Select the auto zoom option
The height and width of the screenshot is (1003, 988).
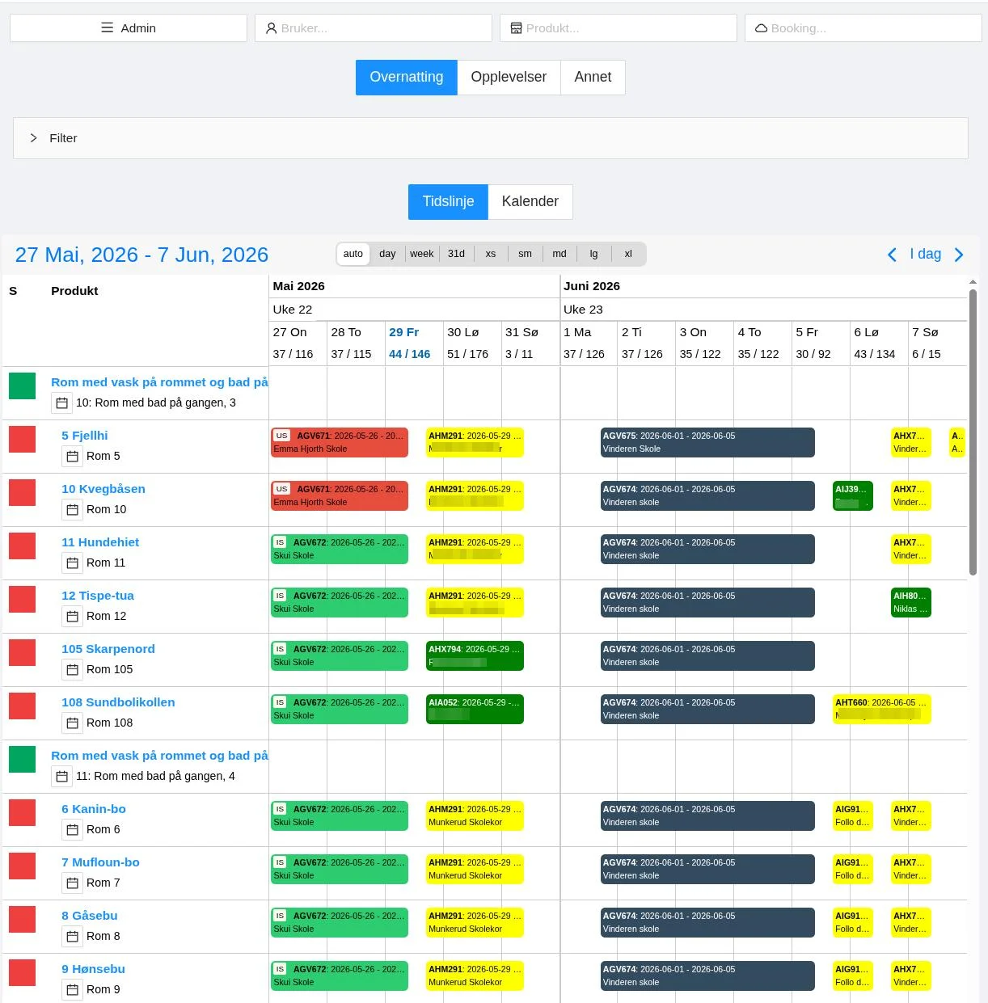click(x=353, y=254)
